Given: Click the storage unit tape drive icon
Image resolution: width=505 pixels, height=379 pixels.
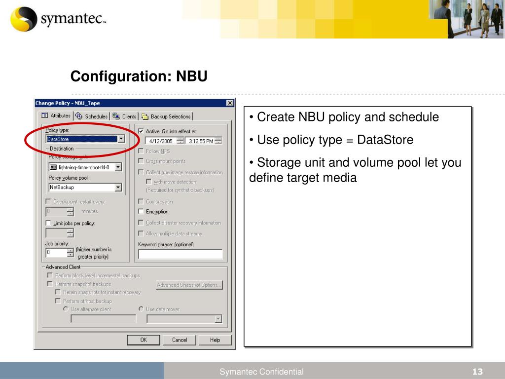Looking at the screenshot, I should tap(53, 167).
